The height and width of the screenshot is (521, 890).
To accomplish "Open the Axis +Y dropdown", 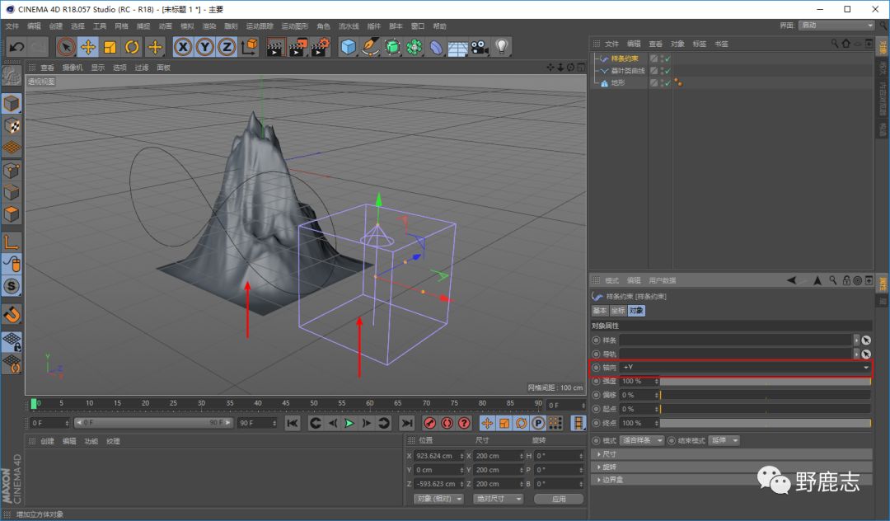I will click(x=745, y=367).
